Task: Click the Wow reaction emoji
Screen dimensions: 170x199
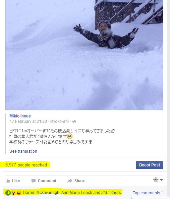Action: click(13, 193)
